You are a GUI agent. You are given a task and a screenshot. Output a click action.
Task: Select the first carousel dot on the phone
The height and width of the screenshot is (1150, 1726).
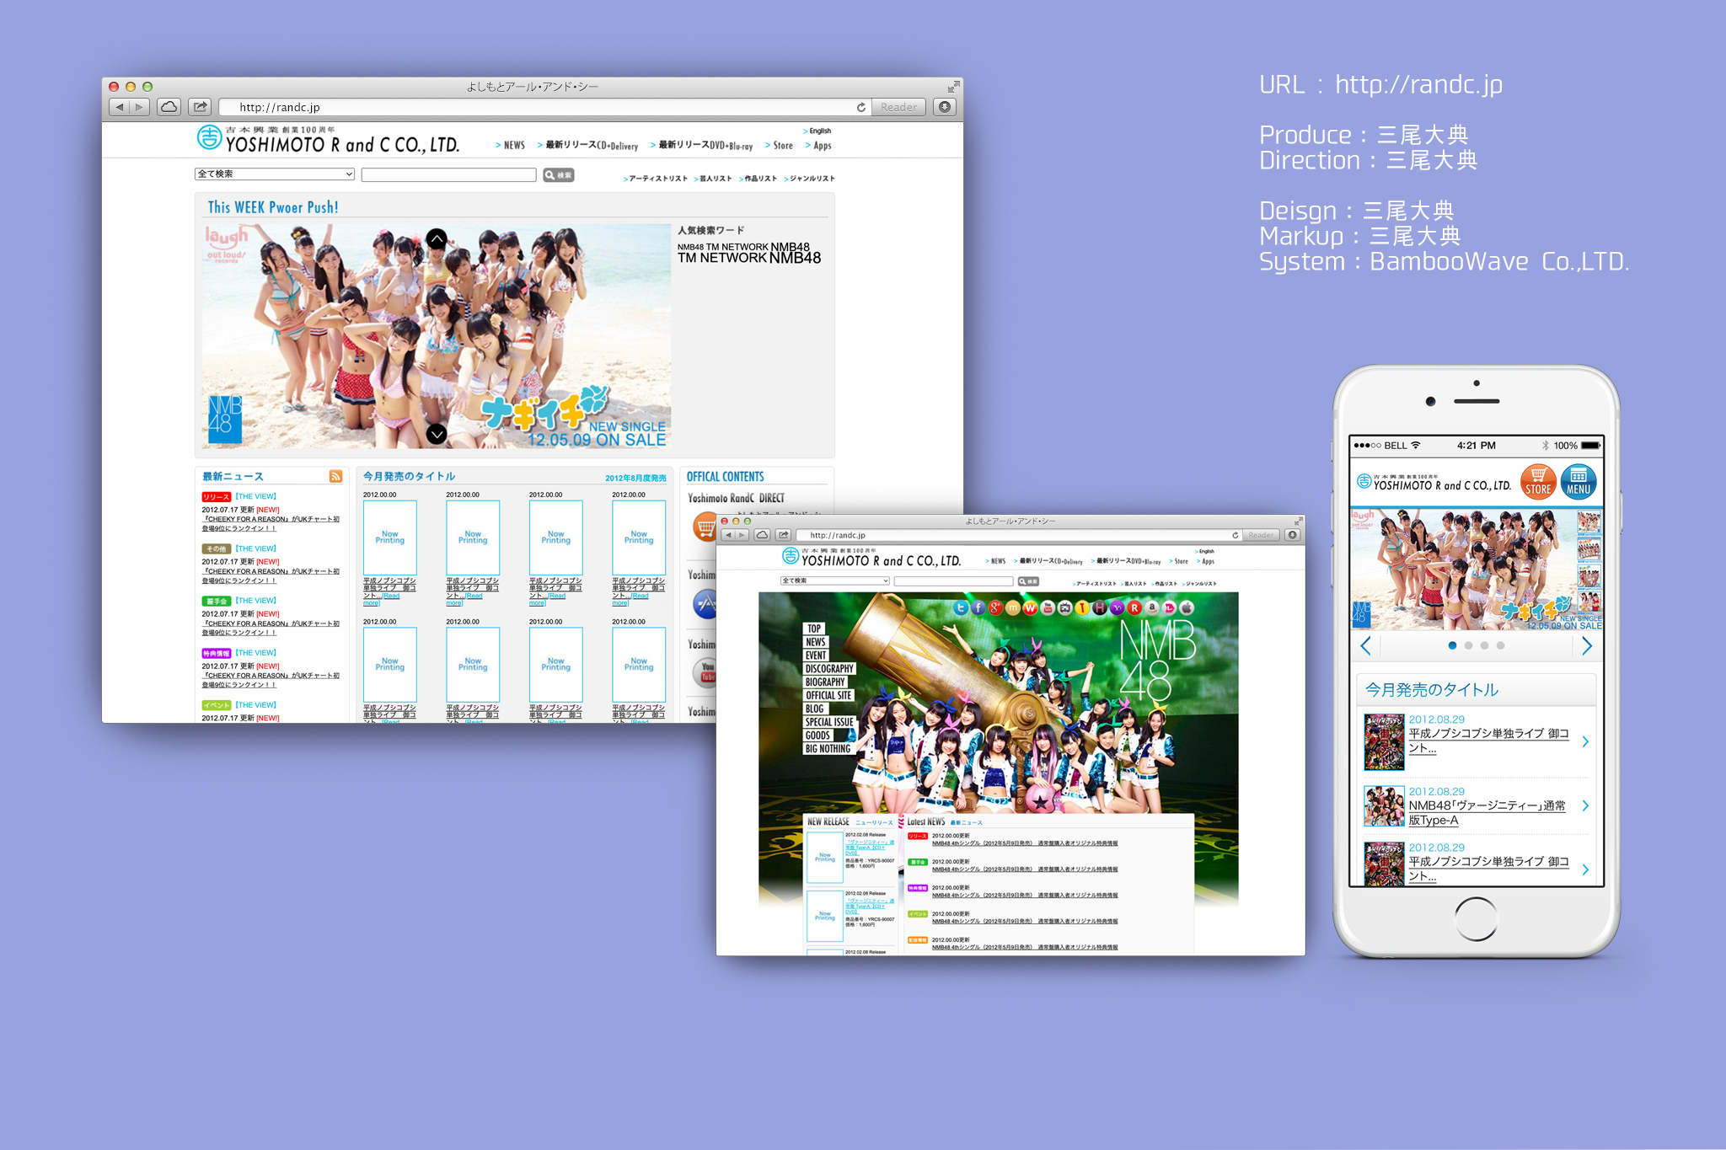tap(1452, 645)
